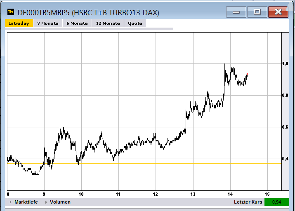
Task: Click the green 0,94 last price field
Action: (276, 202)
